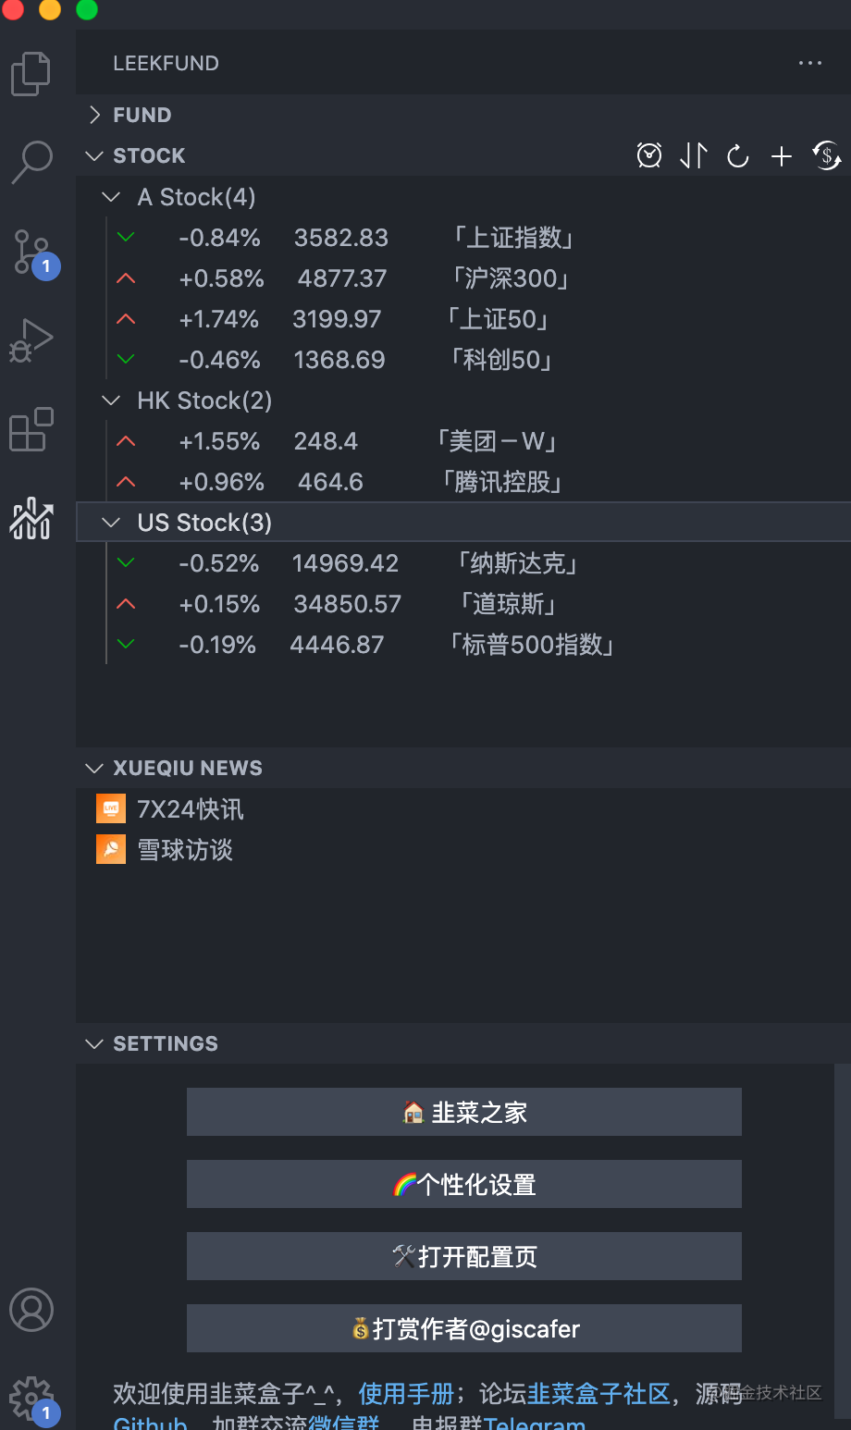Open the currency exchange rate tool
Image resolution: width=851 pixels, height=1430 pixels.
coord(825,157)
